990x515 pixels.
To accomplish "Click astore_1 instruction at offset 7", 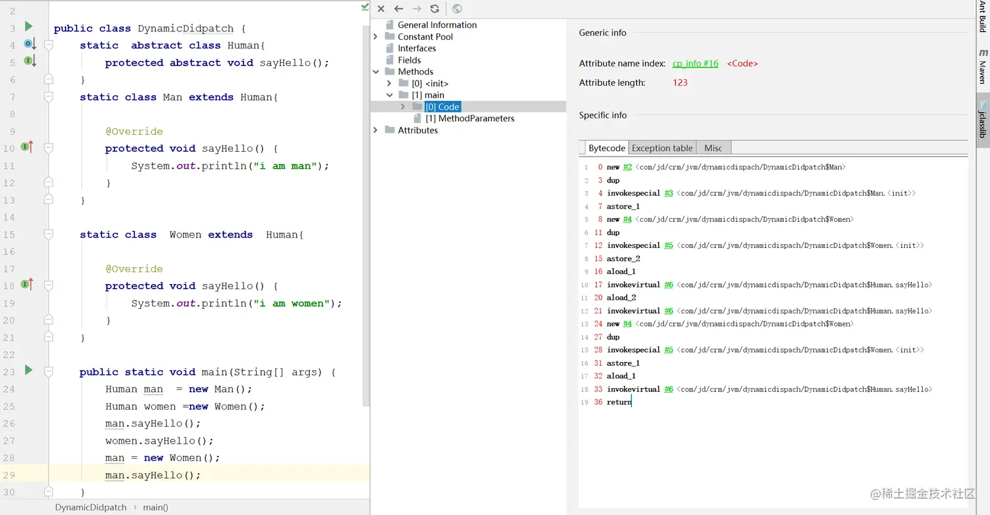I will coord(623,206).
